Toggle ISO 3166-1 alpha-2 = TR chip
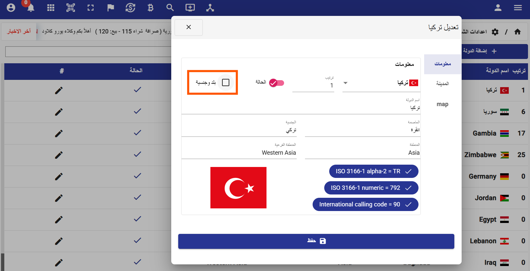 pyautogui.click(x=373, y=171)
